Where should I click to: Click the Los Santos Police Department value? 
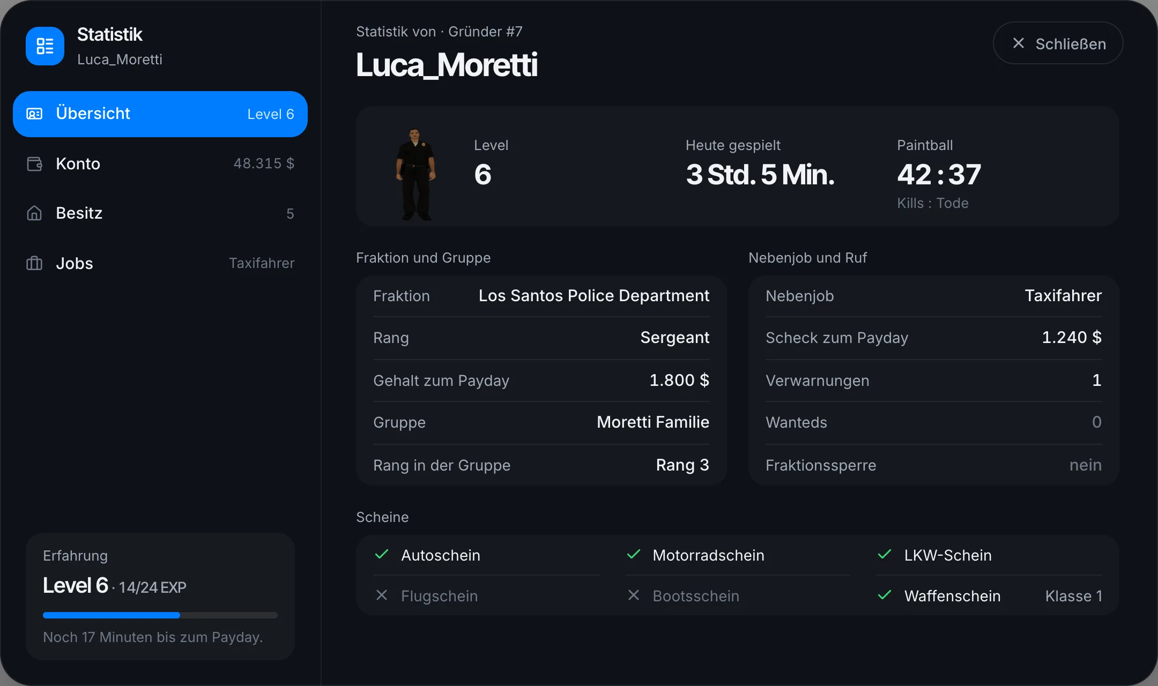pos(594,295)
